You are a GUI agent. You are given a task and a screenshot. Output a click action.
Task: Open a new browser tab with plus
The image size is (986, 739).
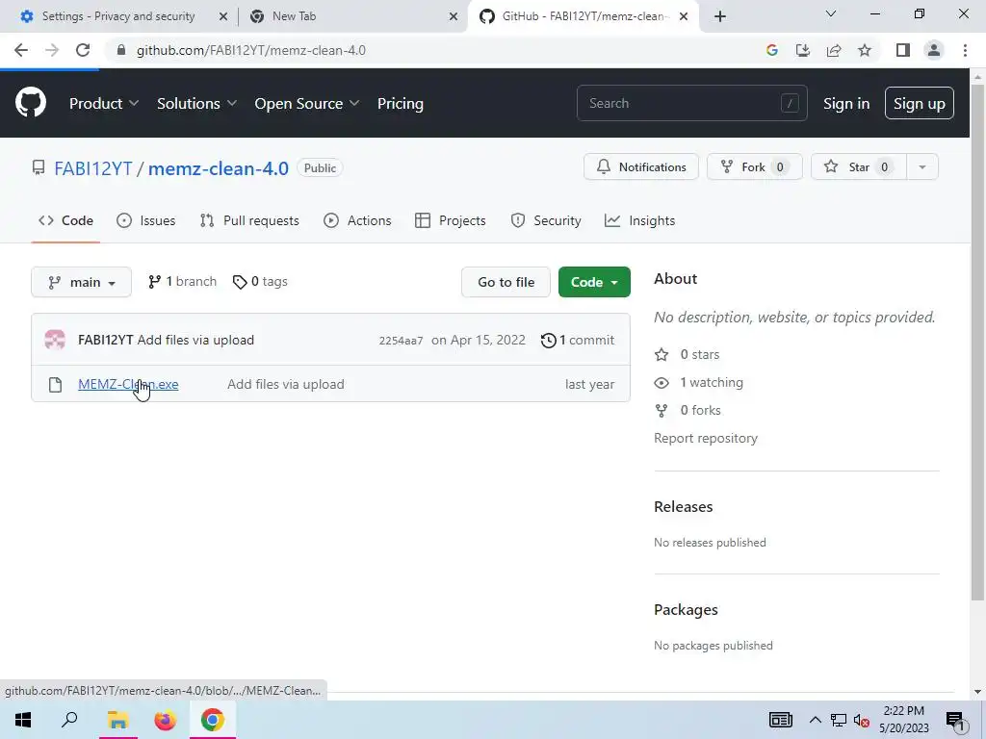(720, 16)
